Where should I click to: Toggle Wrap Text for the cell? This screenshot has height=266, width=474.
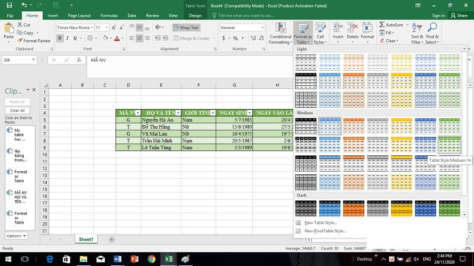[186, 27]
